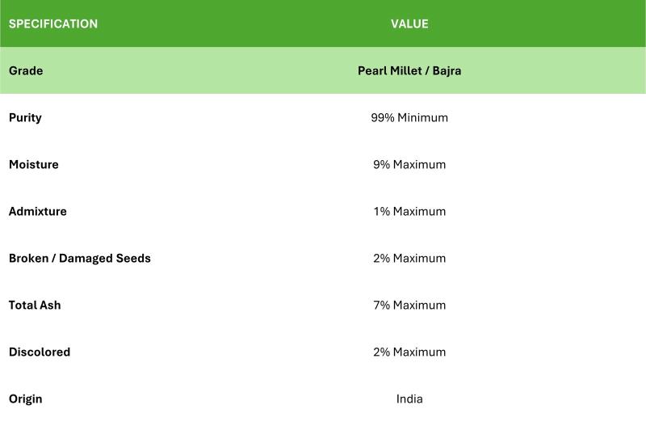Select the 7% Maximum ash value
The image size is (646, 422).
pyautogui.click(x=409, y=306)
